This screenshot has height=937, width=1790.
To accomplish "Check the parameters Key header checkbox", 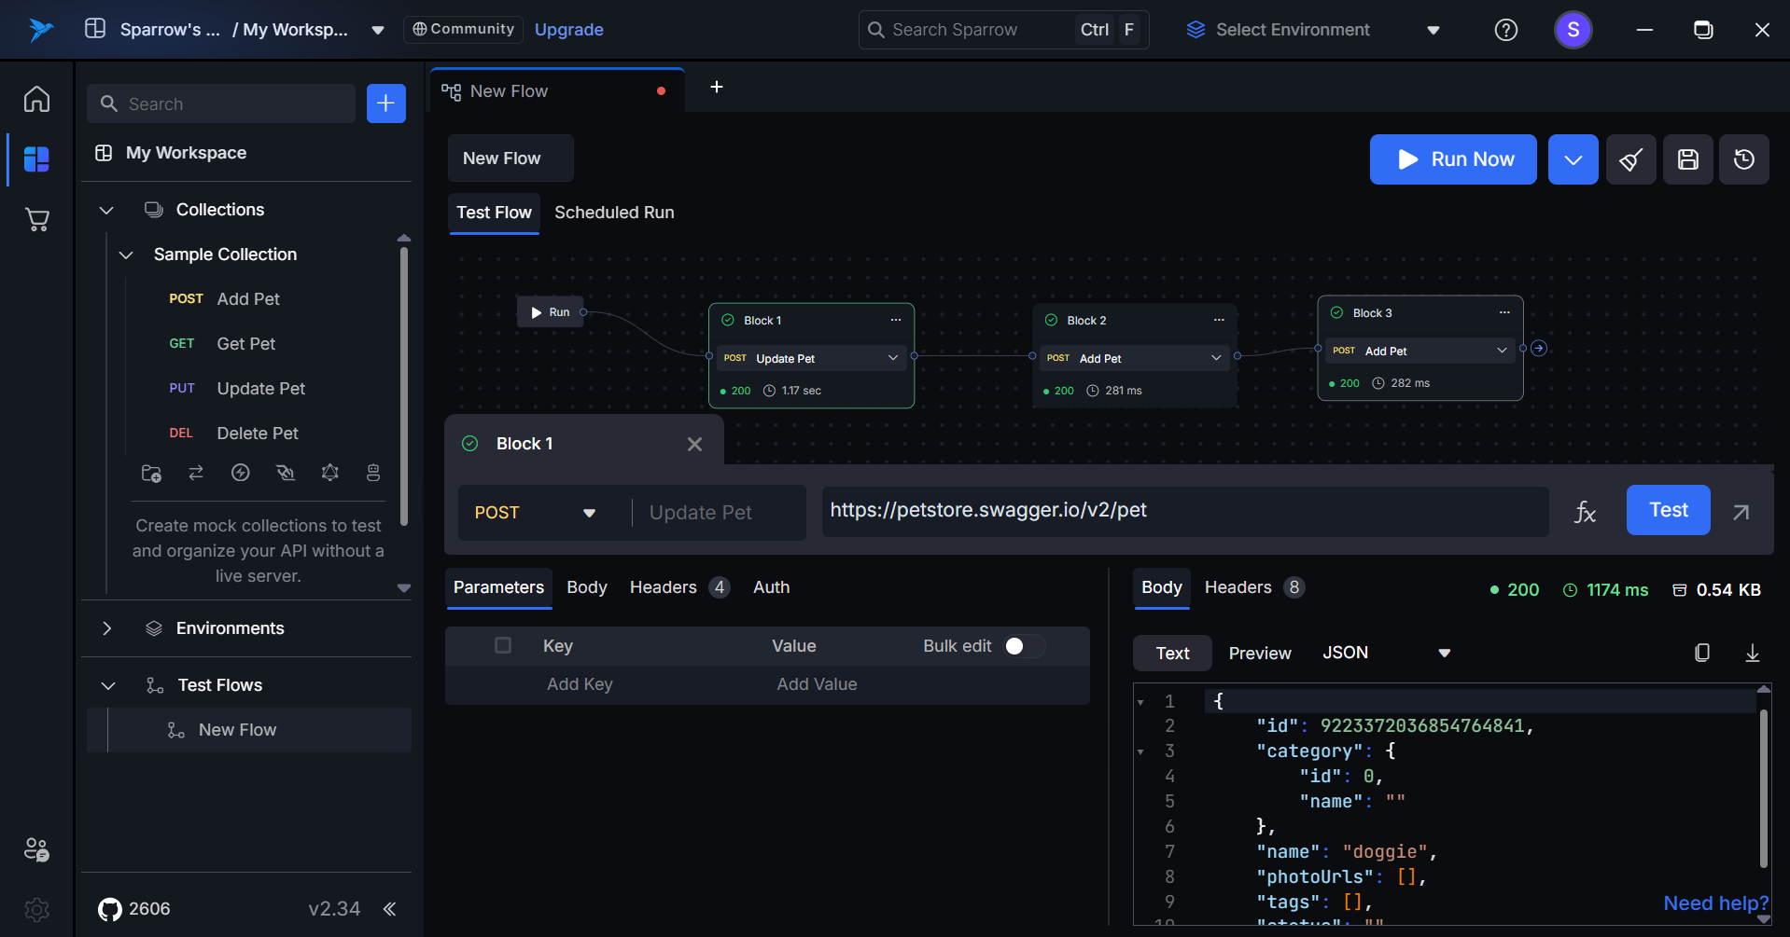I will [x=503, y=645].
